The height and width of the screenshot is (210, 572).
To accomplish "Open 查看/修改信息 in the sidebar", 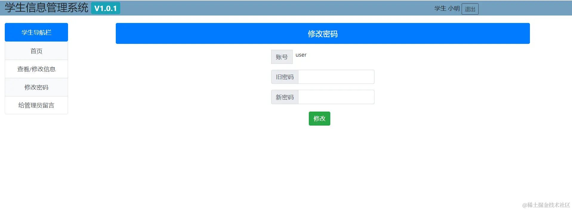I will coord(36,69).
